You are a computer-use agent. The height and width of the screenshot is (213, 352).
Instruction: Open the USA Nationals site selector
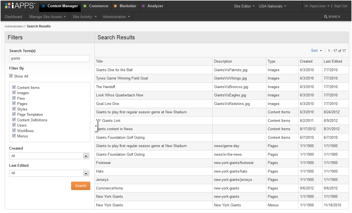pos(273,6)
